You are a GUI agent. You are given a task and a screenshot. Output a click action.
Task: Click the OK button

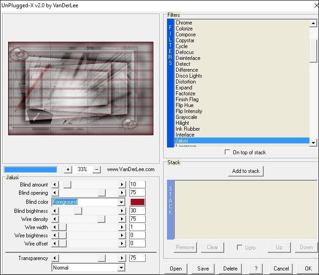tap(308, 268)
